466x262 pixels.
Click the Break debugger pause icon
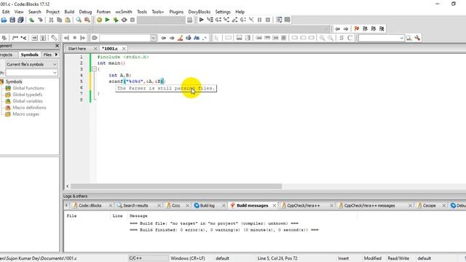(x=259, y=20)
